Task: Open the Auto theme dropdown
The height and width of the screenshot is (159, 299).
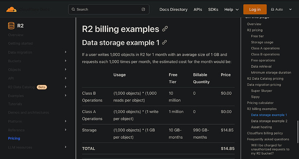Action: tap(281, 10)
